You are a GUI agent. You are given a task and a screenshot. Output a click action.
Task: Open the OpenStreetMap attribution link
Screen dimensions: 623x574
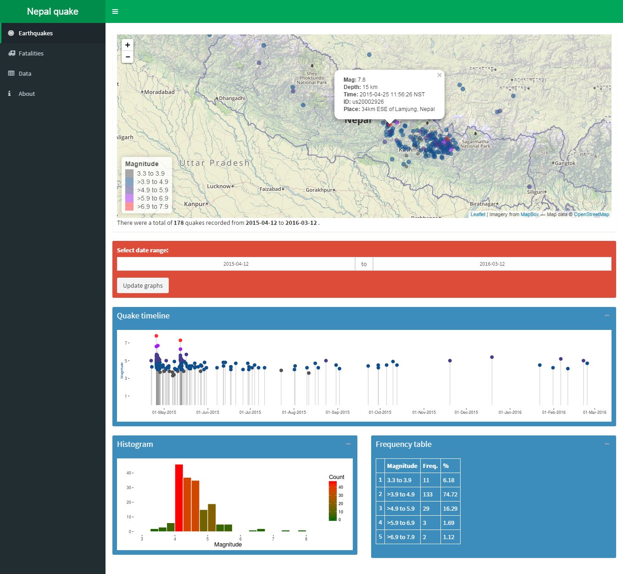click(591, 214)
